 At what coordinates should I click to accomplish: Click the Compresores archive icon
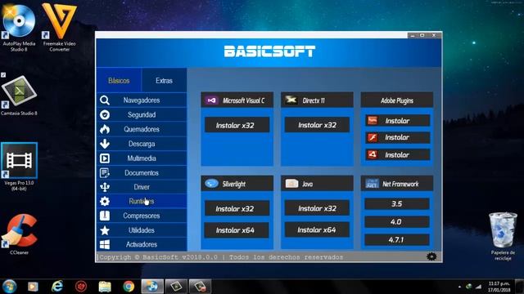(x=105, y=216)
